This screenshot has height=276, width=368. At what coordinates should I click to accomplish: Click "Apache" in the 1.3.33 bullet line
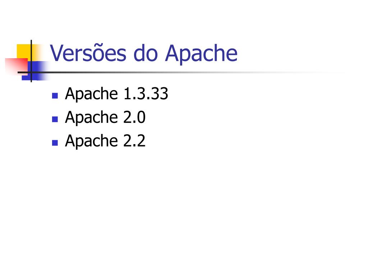coord(91,95)
